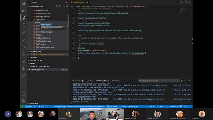The width and height of the screenshot is (213, 120).
Task: Change LF line ending in status bar
Action: click(x=157, y=107)
